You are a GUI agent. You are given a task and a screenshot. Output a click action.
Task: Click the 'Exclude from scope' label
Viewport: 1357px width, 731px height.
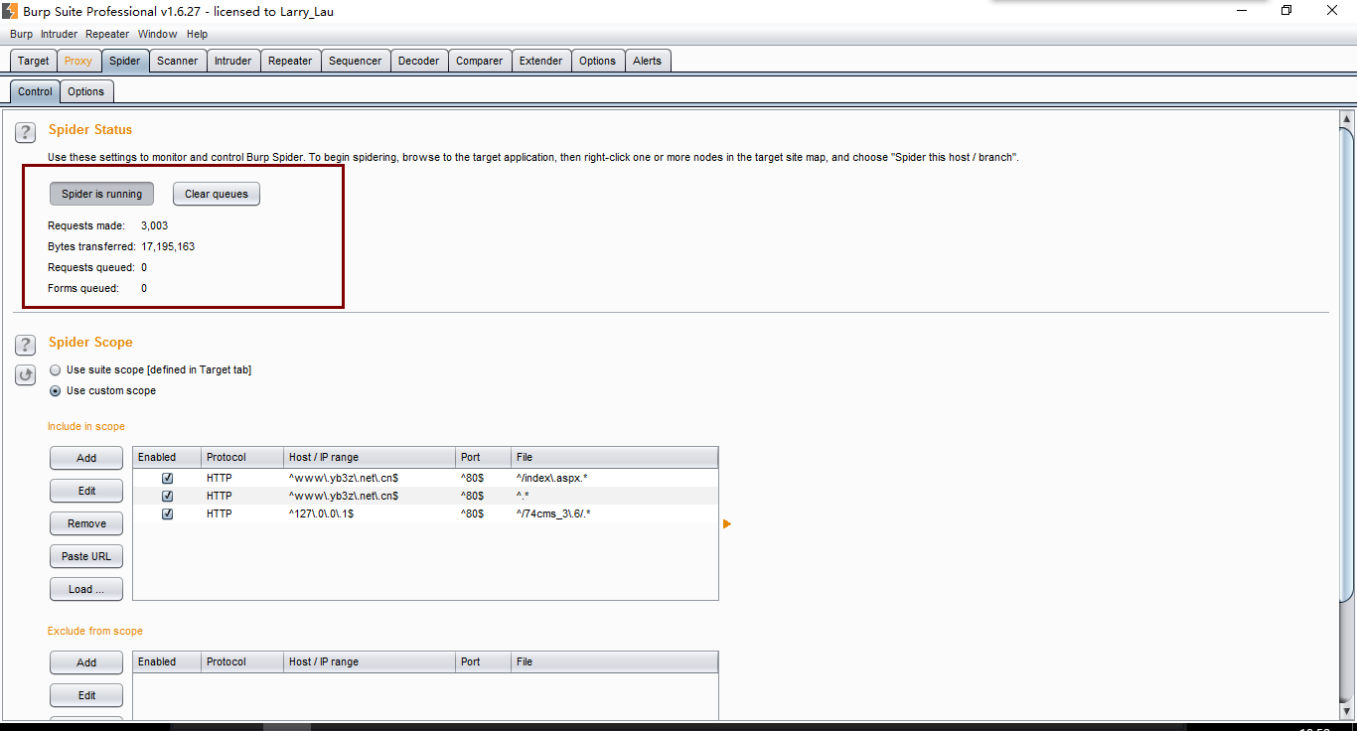pos(95,631)
